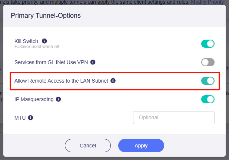Enable Services from GL.iNet Use VPN toggle
The height and width of the screenshot is (160, 229).
click(x=208, y=62)
